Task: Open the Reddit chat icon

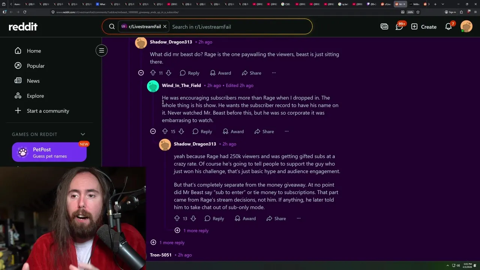Action: [x=399, y=27]
